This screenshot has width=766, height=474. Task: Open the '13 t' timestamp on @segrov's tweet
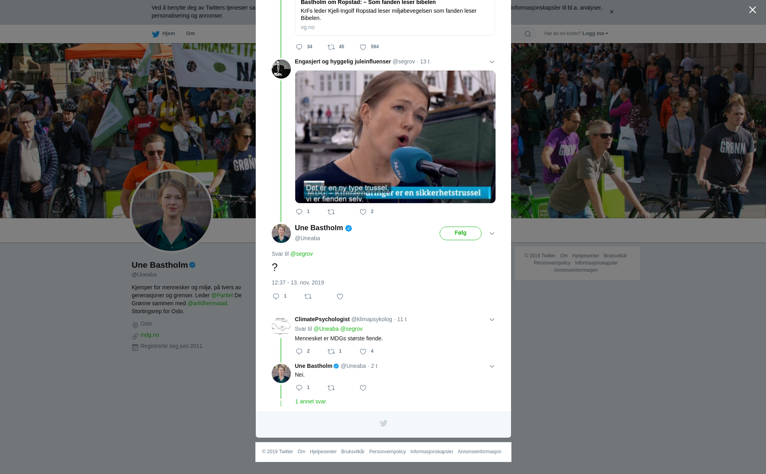click(x=424, y=61)
